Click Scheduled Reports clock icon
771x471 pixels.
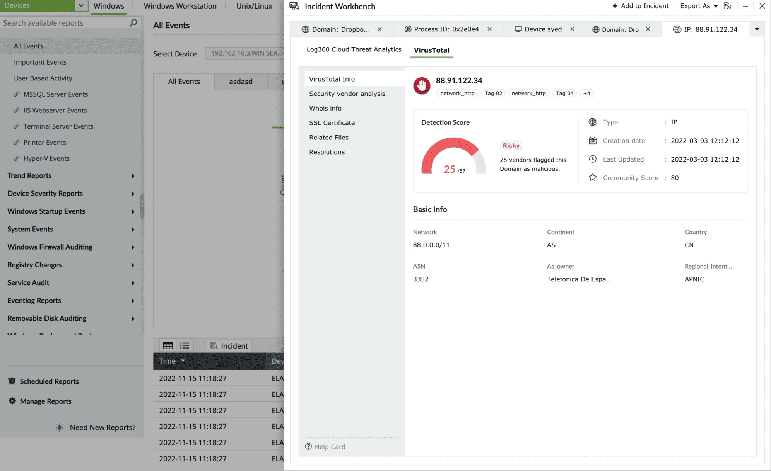pos(12,381)
